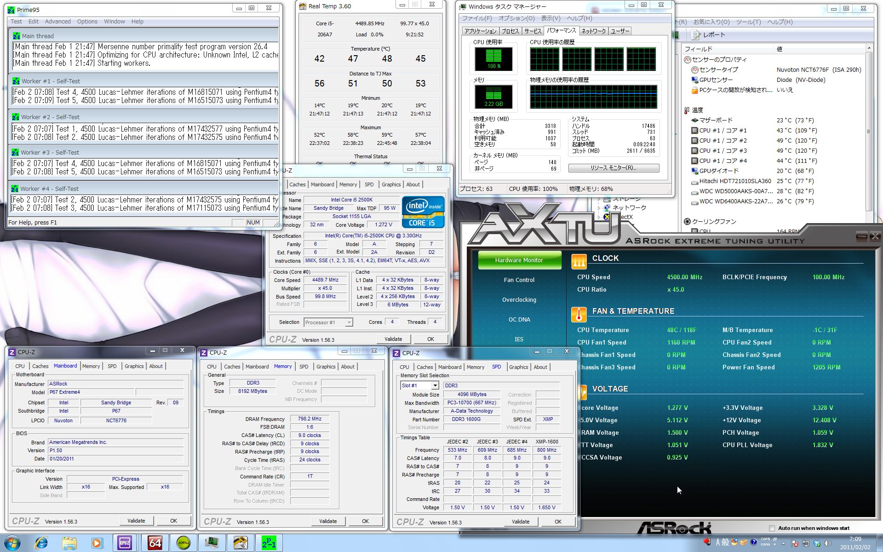Click Validate in the Mainboard CPU-Z window
This screenshot has width=883, height=552.
(136, 521)
